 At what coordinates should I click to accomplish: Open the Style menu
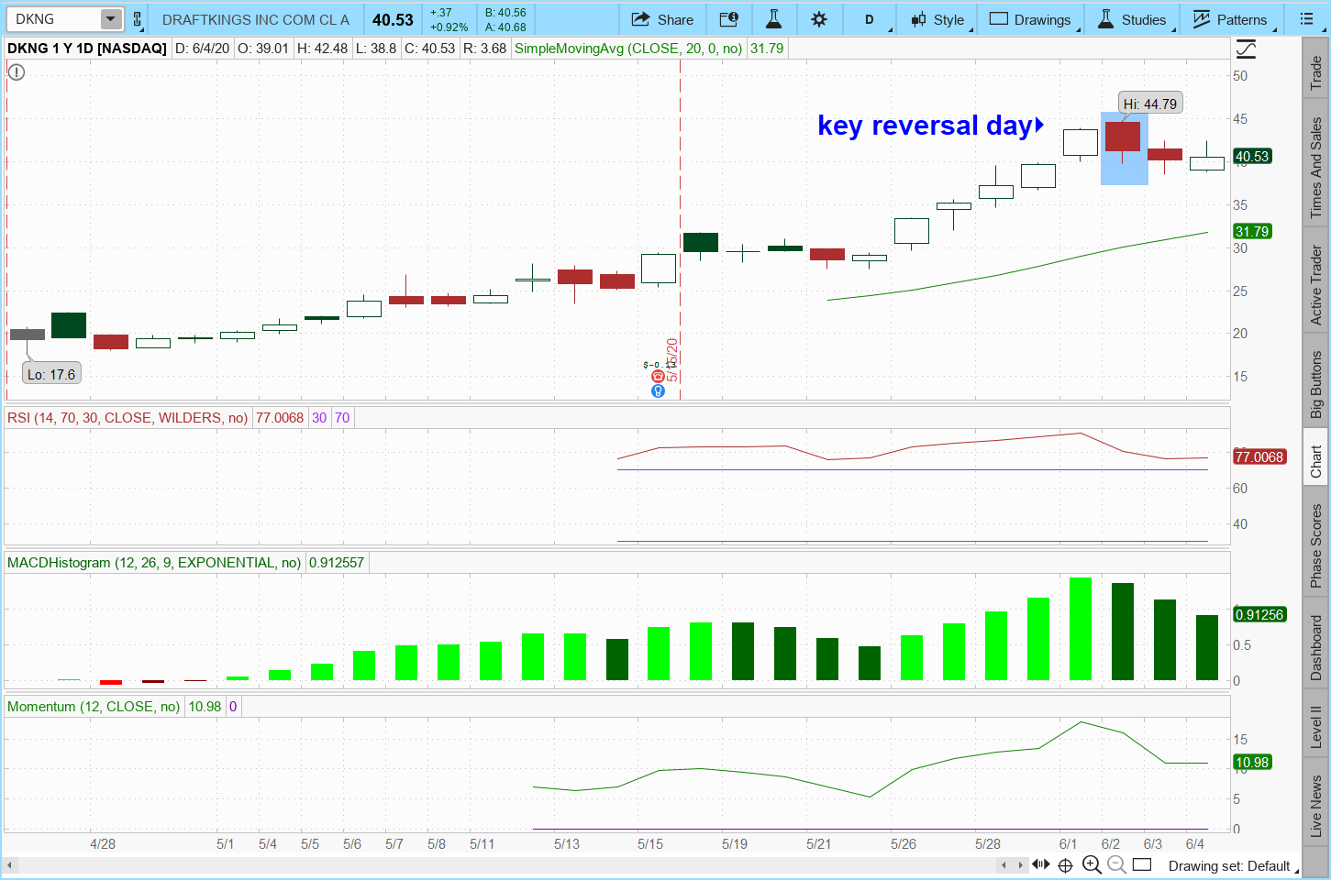[937, 19]
